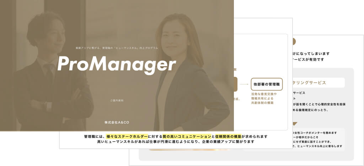The image size is (364, 166).
Task: Click the 株式会社A&CO company name
Action: point(117,122)
